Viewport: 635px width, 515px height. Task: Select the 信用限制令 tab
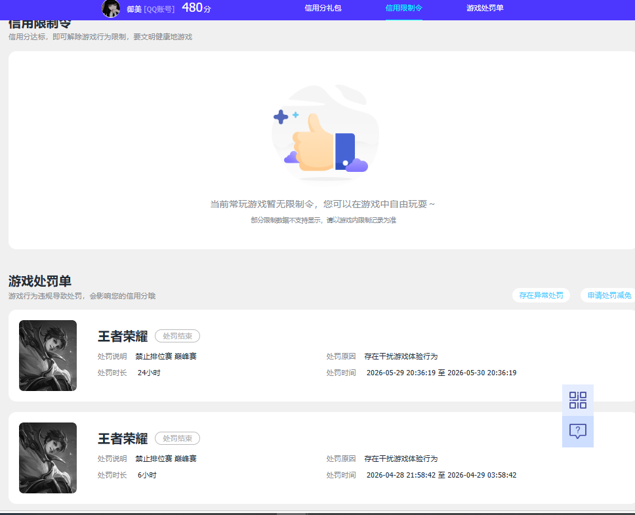tap(403, 8)
